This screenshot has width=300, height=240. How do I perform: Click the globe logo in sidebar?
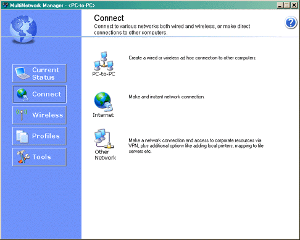pos(23,29)
